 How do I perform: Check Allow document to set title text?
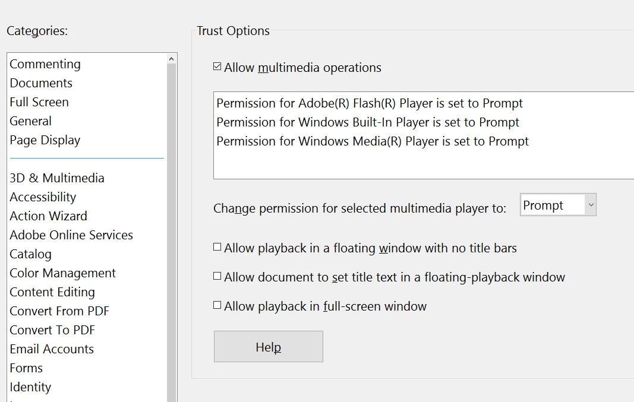tap(217, 277)
